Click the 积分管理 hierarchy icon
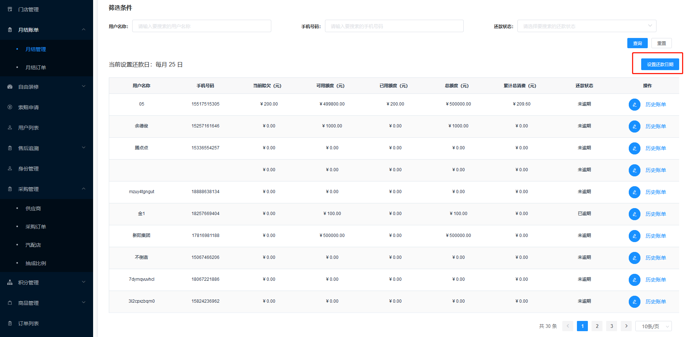This screenshot has height=337, width=685. click(10, 282)
